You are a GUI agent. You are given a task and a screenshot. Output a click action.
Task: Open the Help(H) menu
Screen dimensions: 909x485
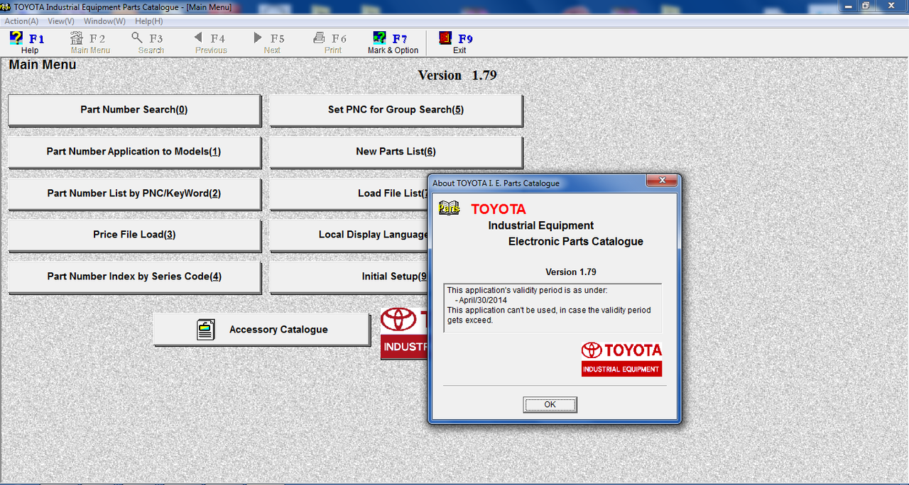148,21
